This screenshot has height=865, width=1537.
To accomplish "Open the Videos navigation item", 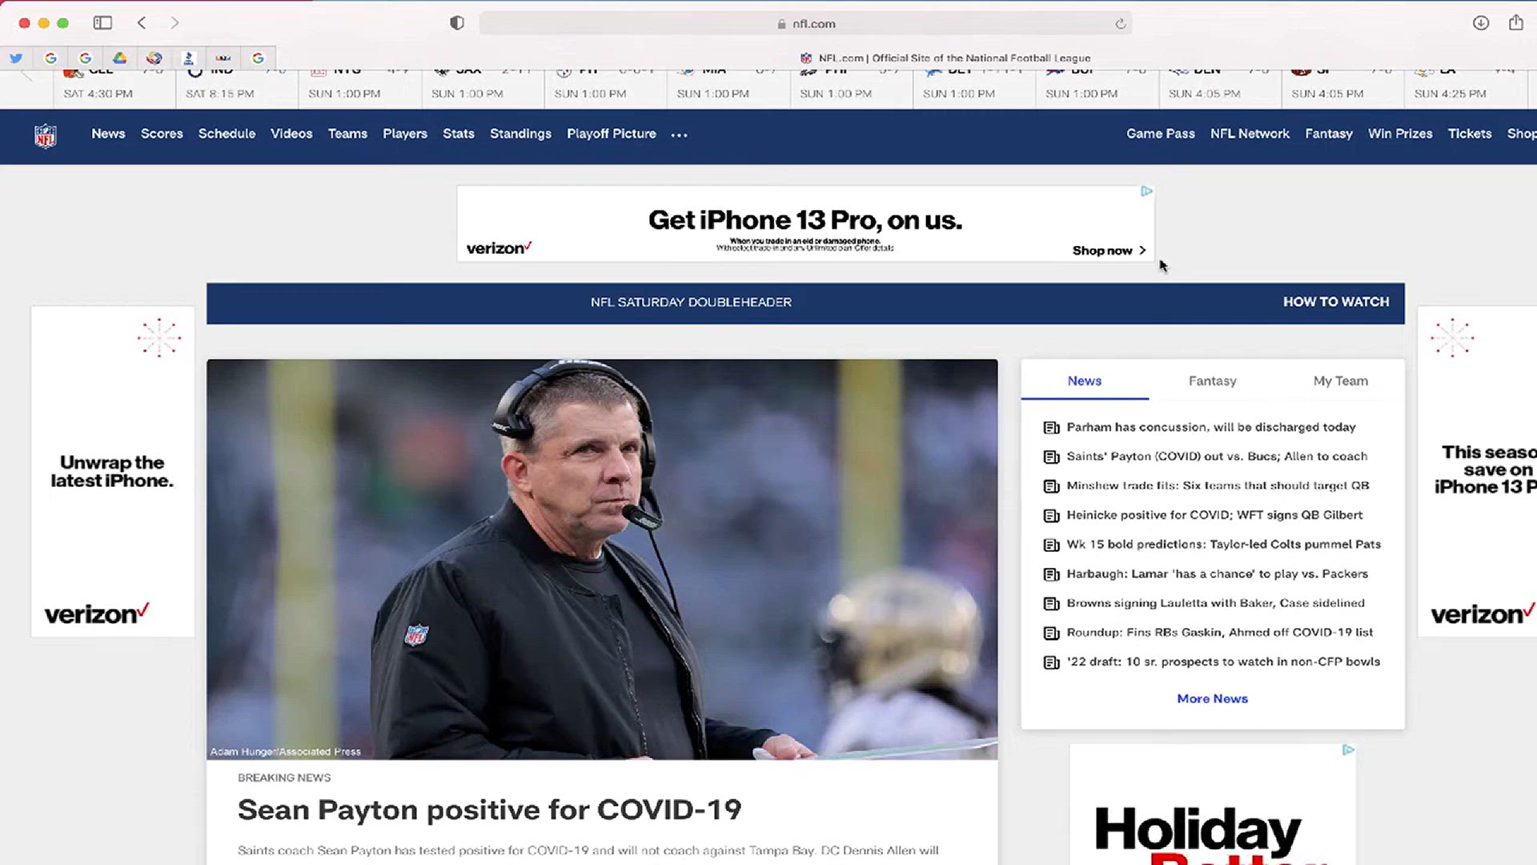I will 291,134.
